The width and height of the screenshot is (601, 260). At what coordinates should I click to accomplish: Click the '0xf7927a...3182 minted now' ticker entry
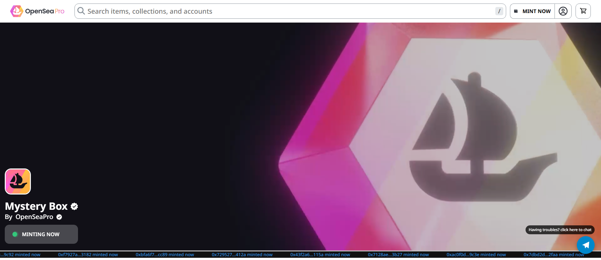point(88,255)
